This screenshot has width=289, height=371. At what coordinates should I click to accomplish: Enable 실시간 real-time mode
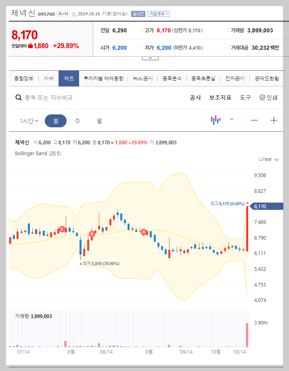(x=138, y=13)
